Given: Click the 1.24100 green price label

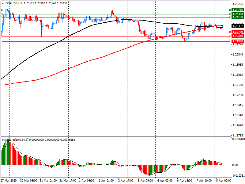Looking at the screenshot, I should (238, 17).
